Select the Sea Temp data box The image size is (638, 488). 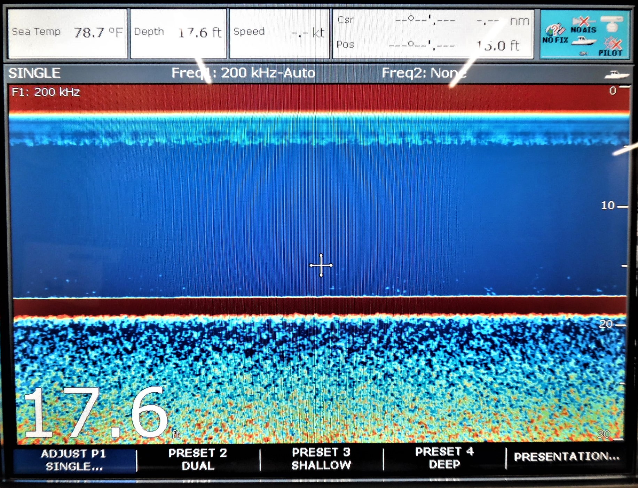coord(67,33)
